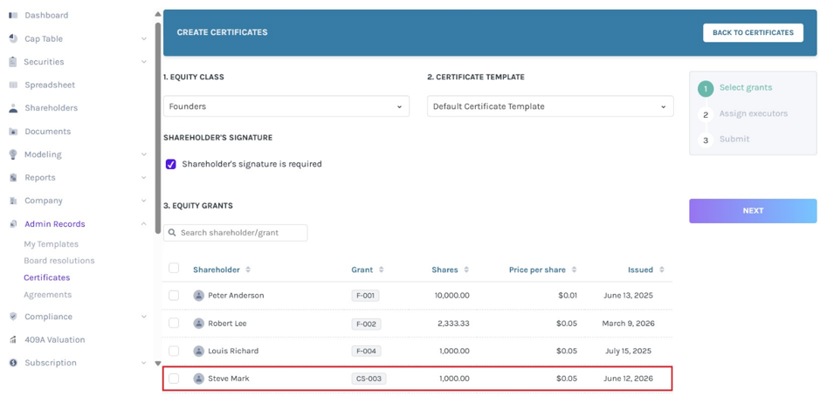This screenshot has height=396, width=820.
Task: Click the March 9, 2026 issued date
Action: click(x=628, y=324)
